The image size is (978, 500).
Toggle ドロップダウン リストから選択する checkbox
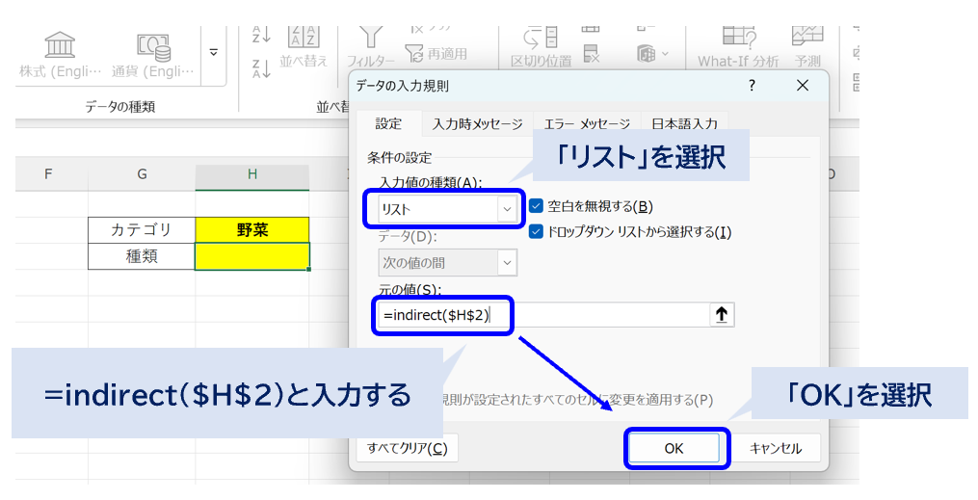536,232
